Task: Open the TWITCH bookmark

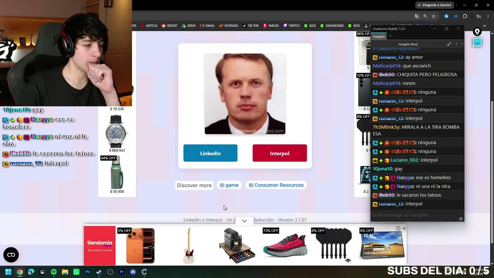Action: (x=291, y=26)
